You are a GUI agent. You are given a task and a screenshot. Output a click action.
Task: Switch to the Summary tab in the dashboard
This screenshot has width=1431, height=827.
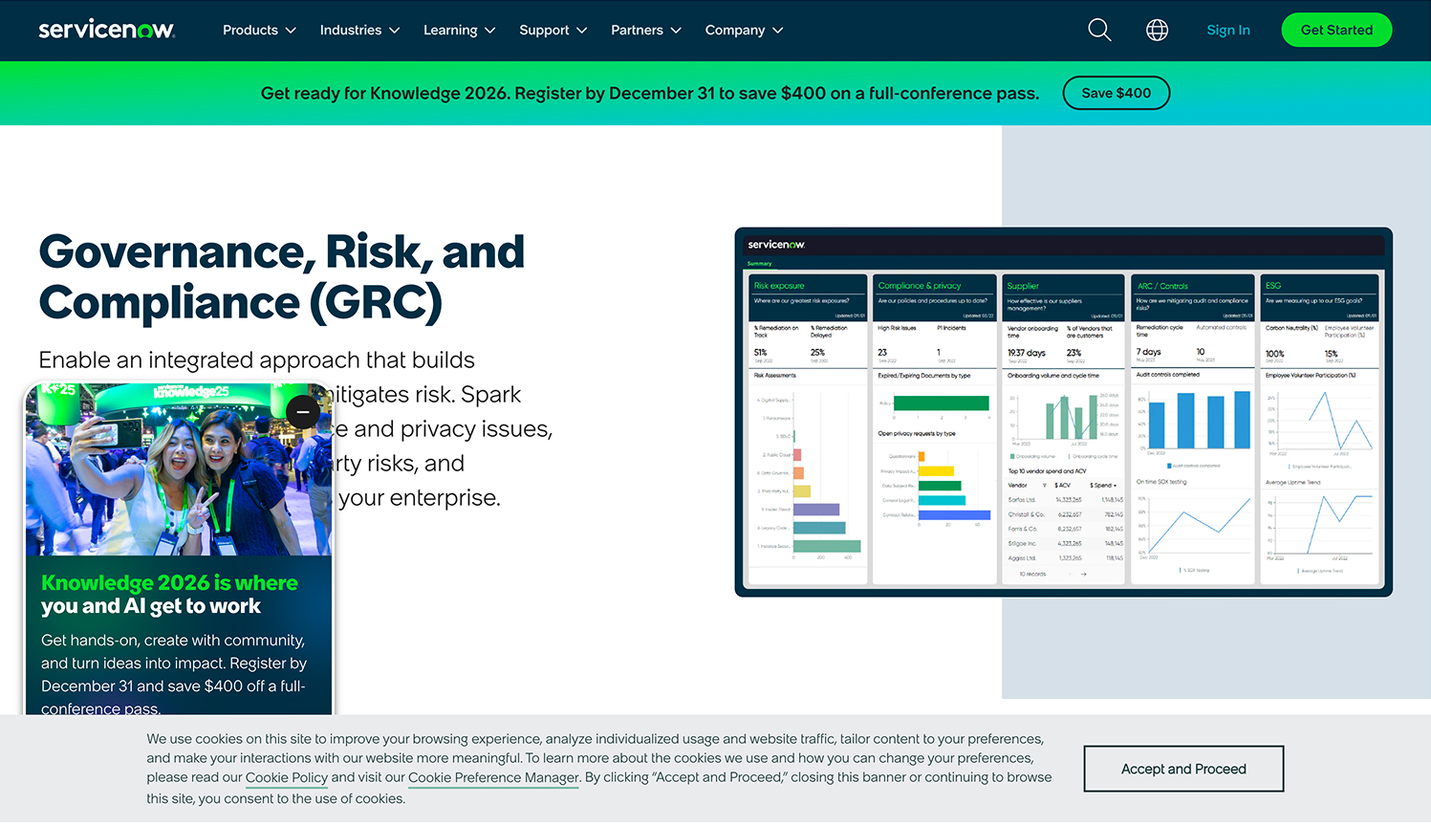759,263
